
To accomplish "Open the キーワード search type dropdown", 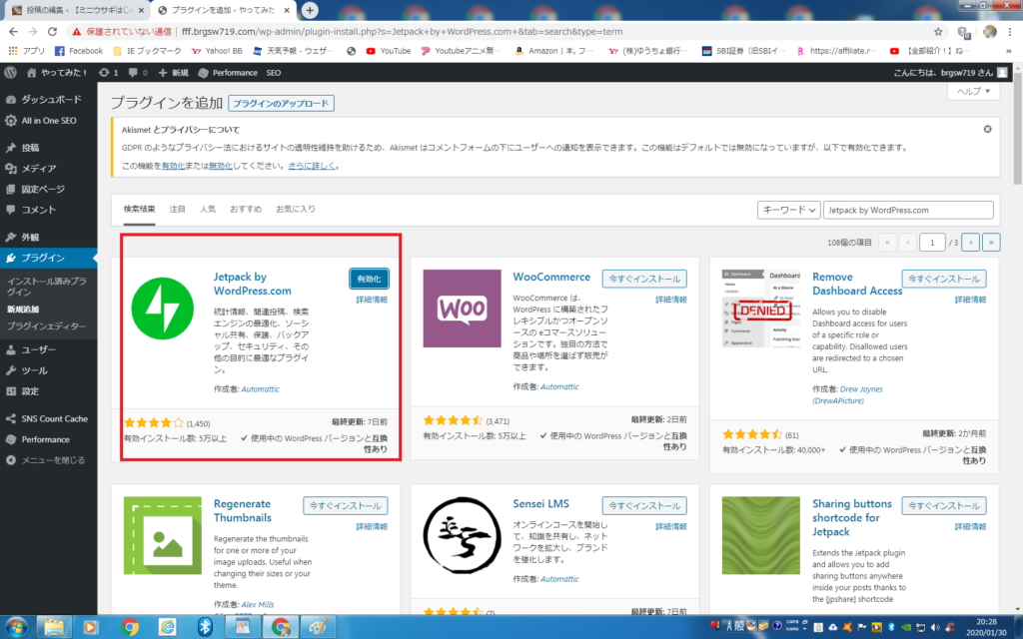I will [788, 210].
